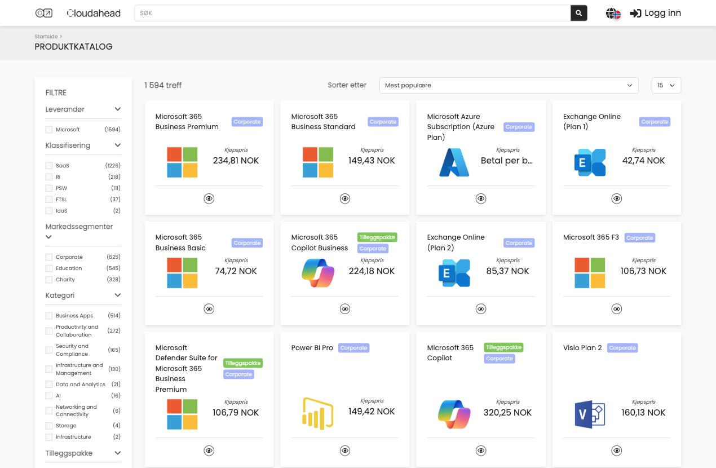Click the Tilleggspakke badge on Copilot Business card
Image resolution: width=716 pixels, height=468 pixels.
377,237
